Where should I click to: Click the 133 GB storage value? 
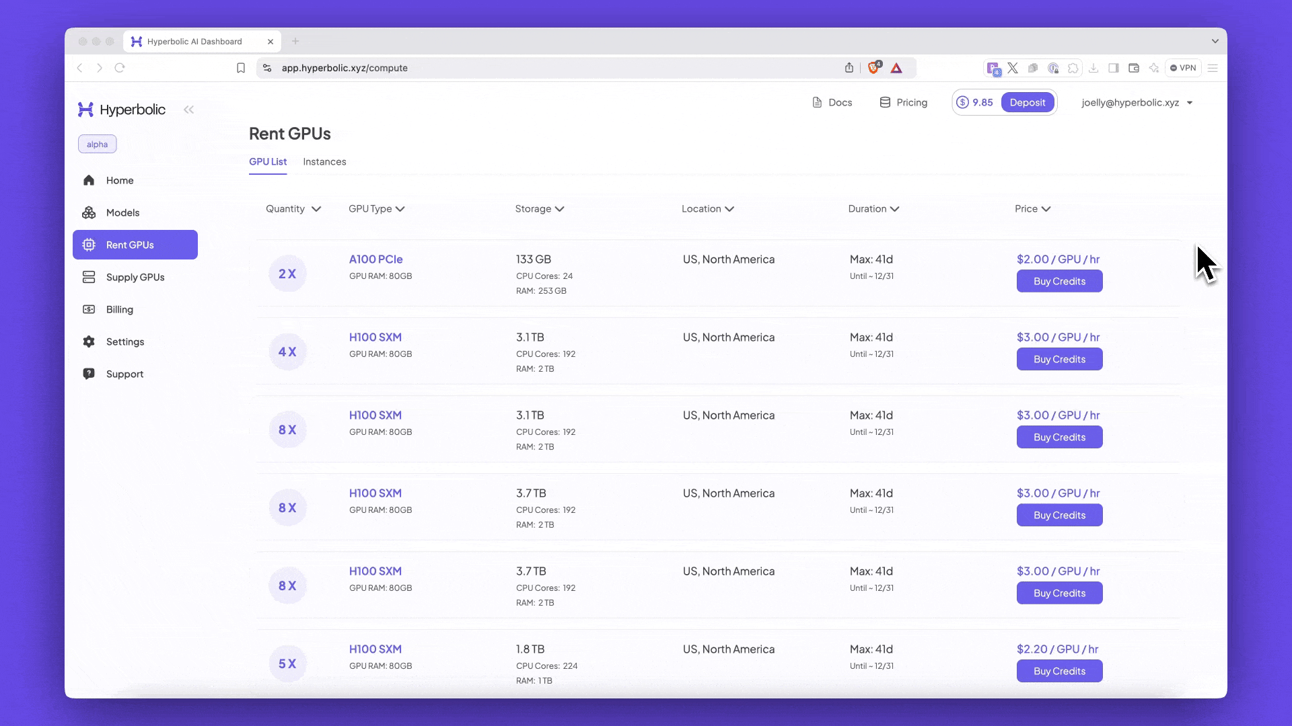(x=533, y=259)
